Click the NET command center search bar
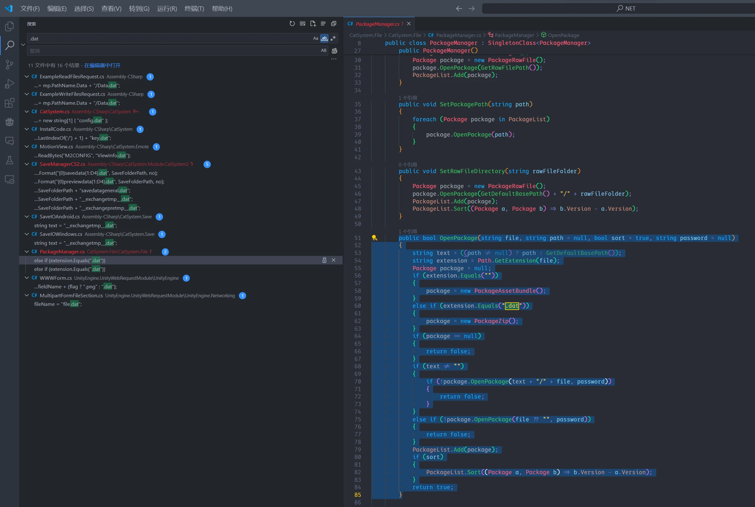Screen dimensions: 755x507 (x=619, y=8)
